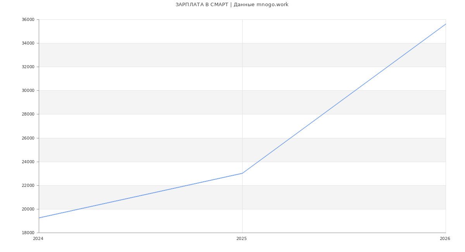Select the 22000 y-axis label
Viewport: 465px width, 252px height.
pos(28,185)
